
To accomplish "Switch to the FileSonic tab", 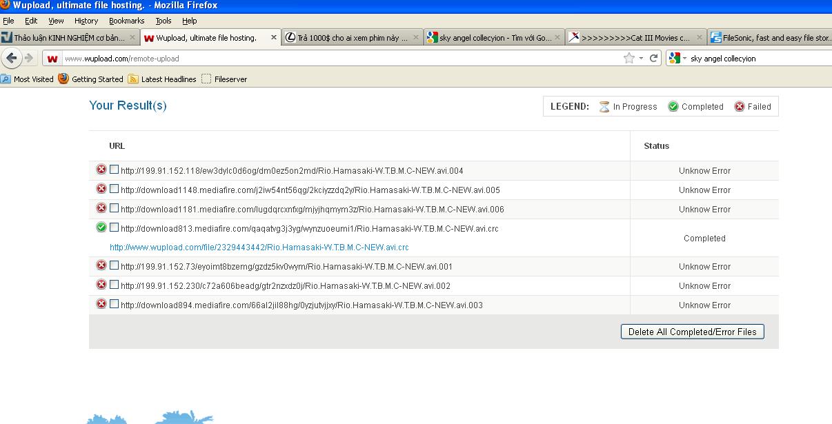I will coord(770,38).
